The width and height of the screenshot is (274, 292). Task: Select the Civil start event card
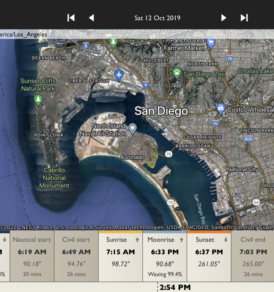(76, 256)
